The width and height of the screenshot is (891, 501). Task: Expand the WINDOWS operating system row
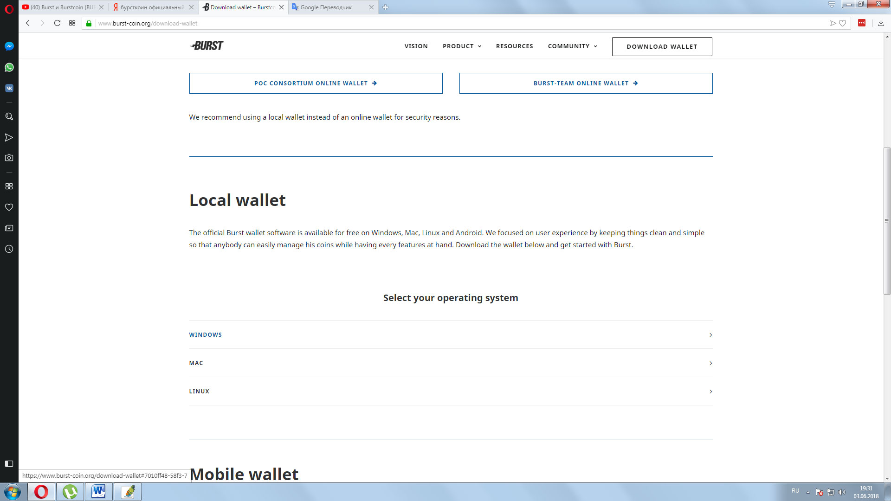tap(451, 334)
